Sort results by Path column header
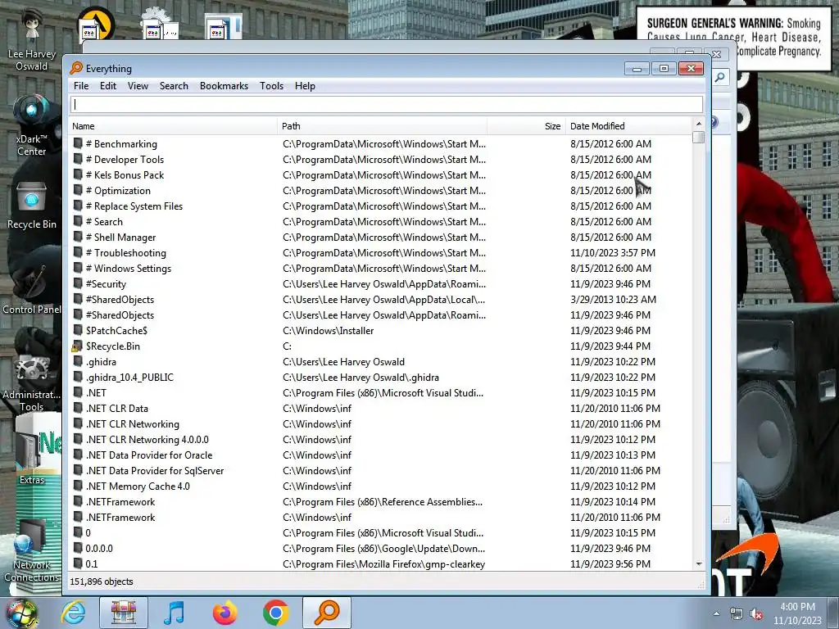The width and height of the screenshot is (839, 629). 382,126
